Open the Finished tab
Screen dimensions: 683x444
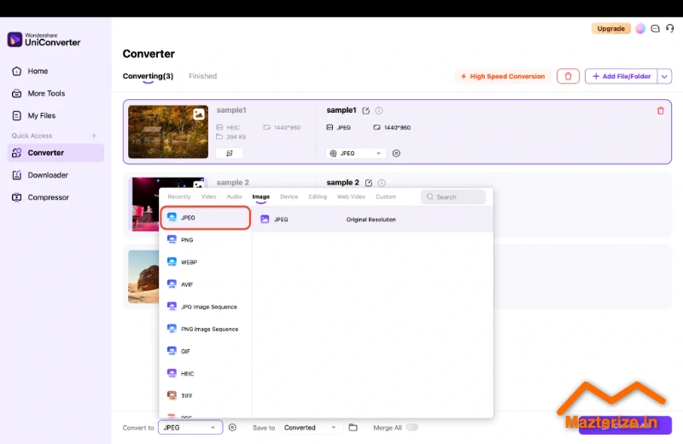point(202,76)
